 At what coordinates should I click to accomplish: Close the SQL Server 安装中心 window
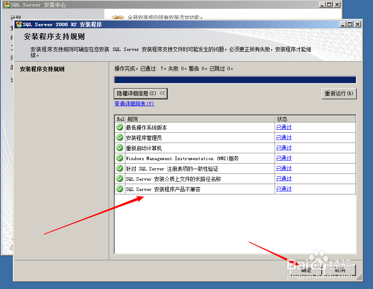tap(337, 5)
